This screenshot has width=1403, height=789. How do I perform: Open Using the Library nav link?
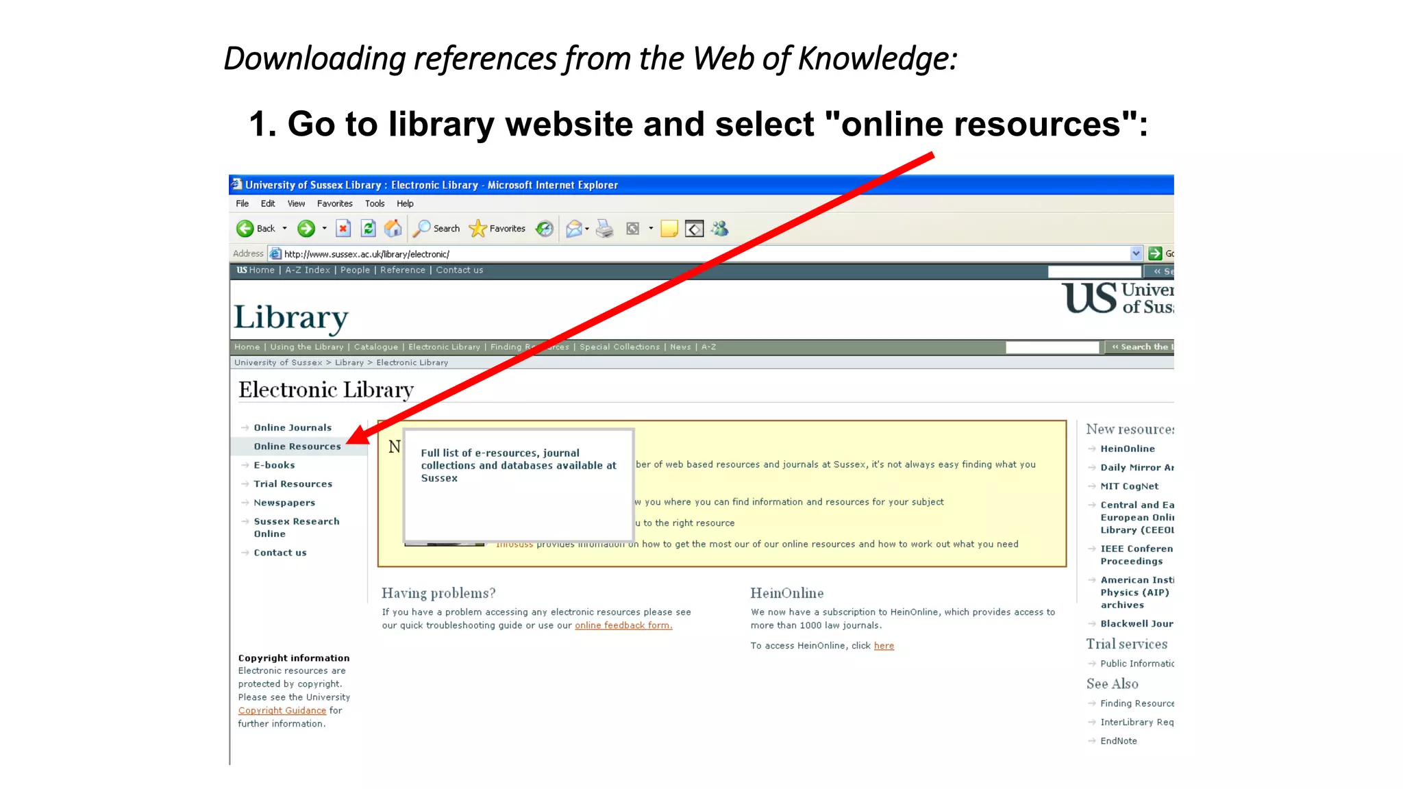pyautogui.click(x=307, y=347)
